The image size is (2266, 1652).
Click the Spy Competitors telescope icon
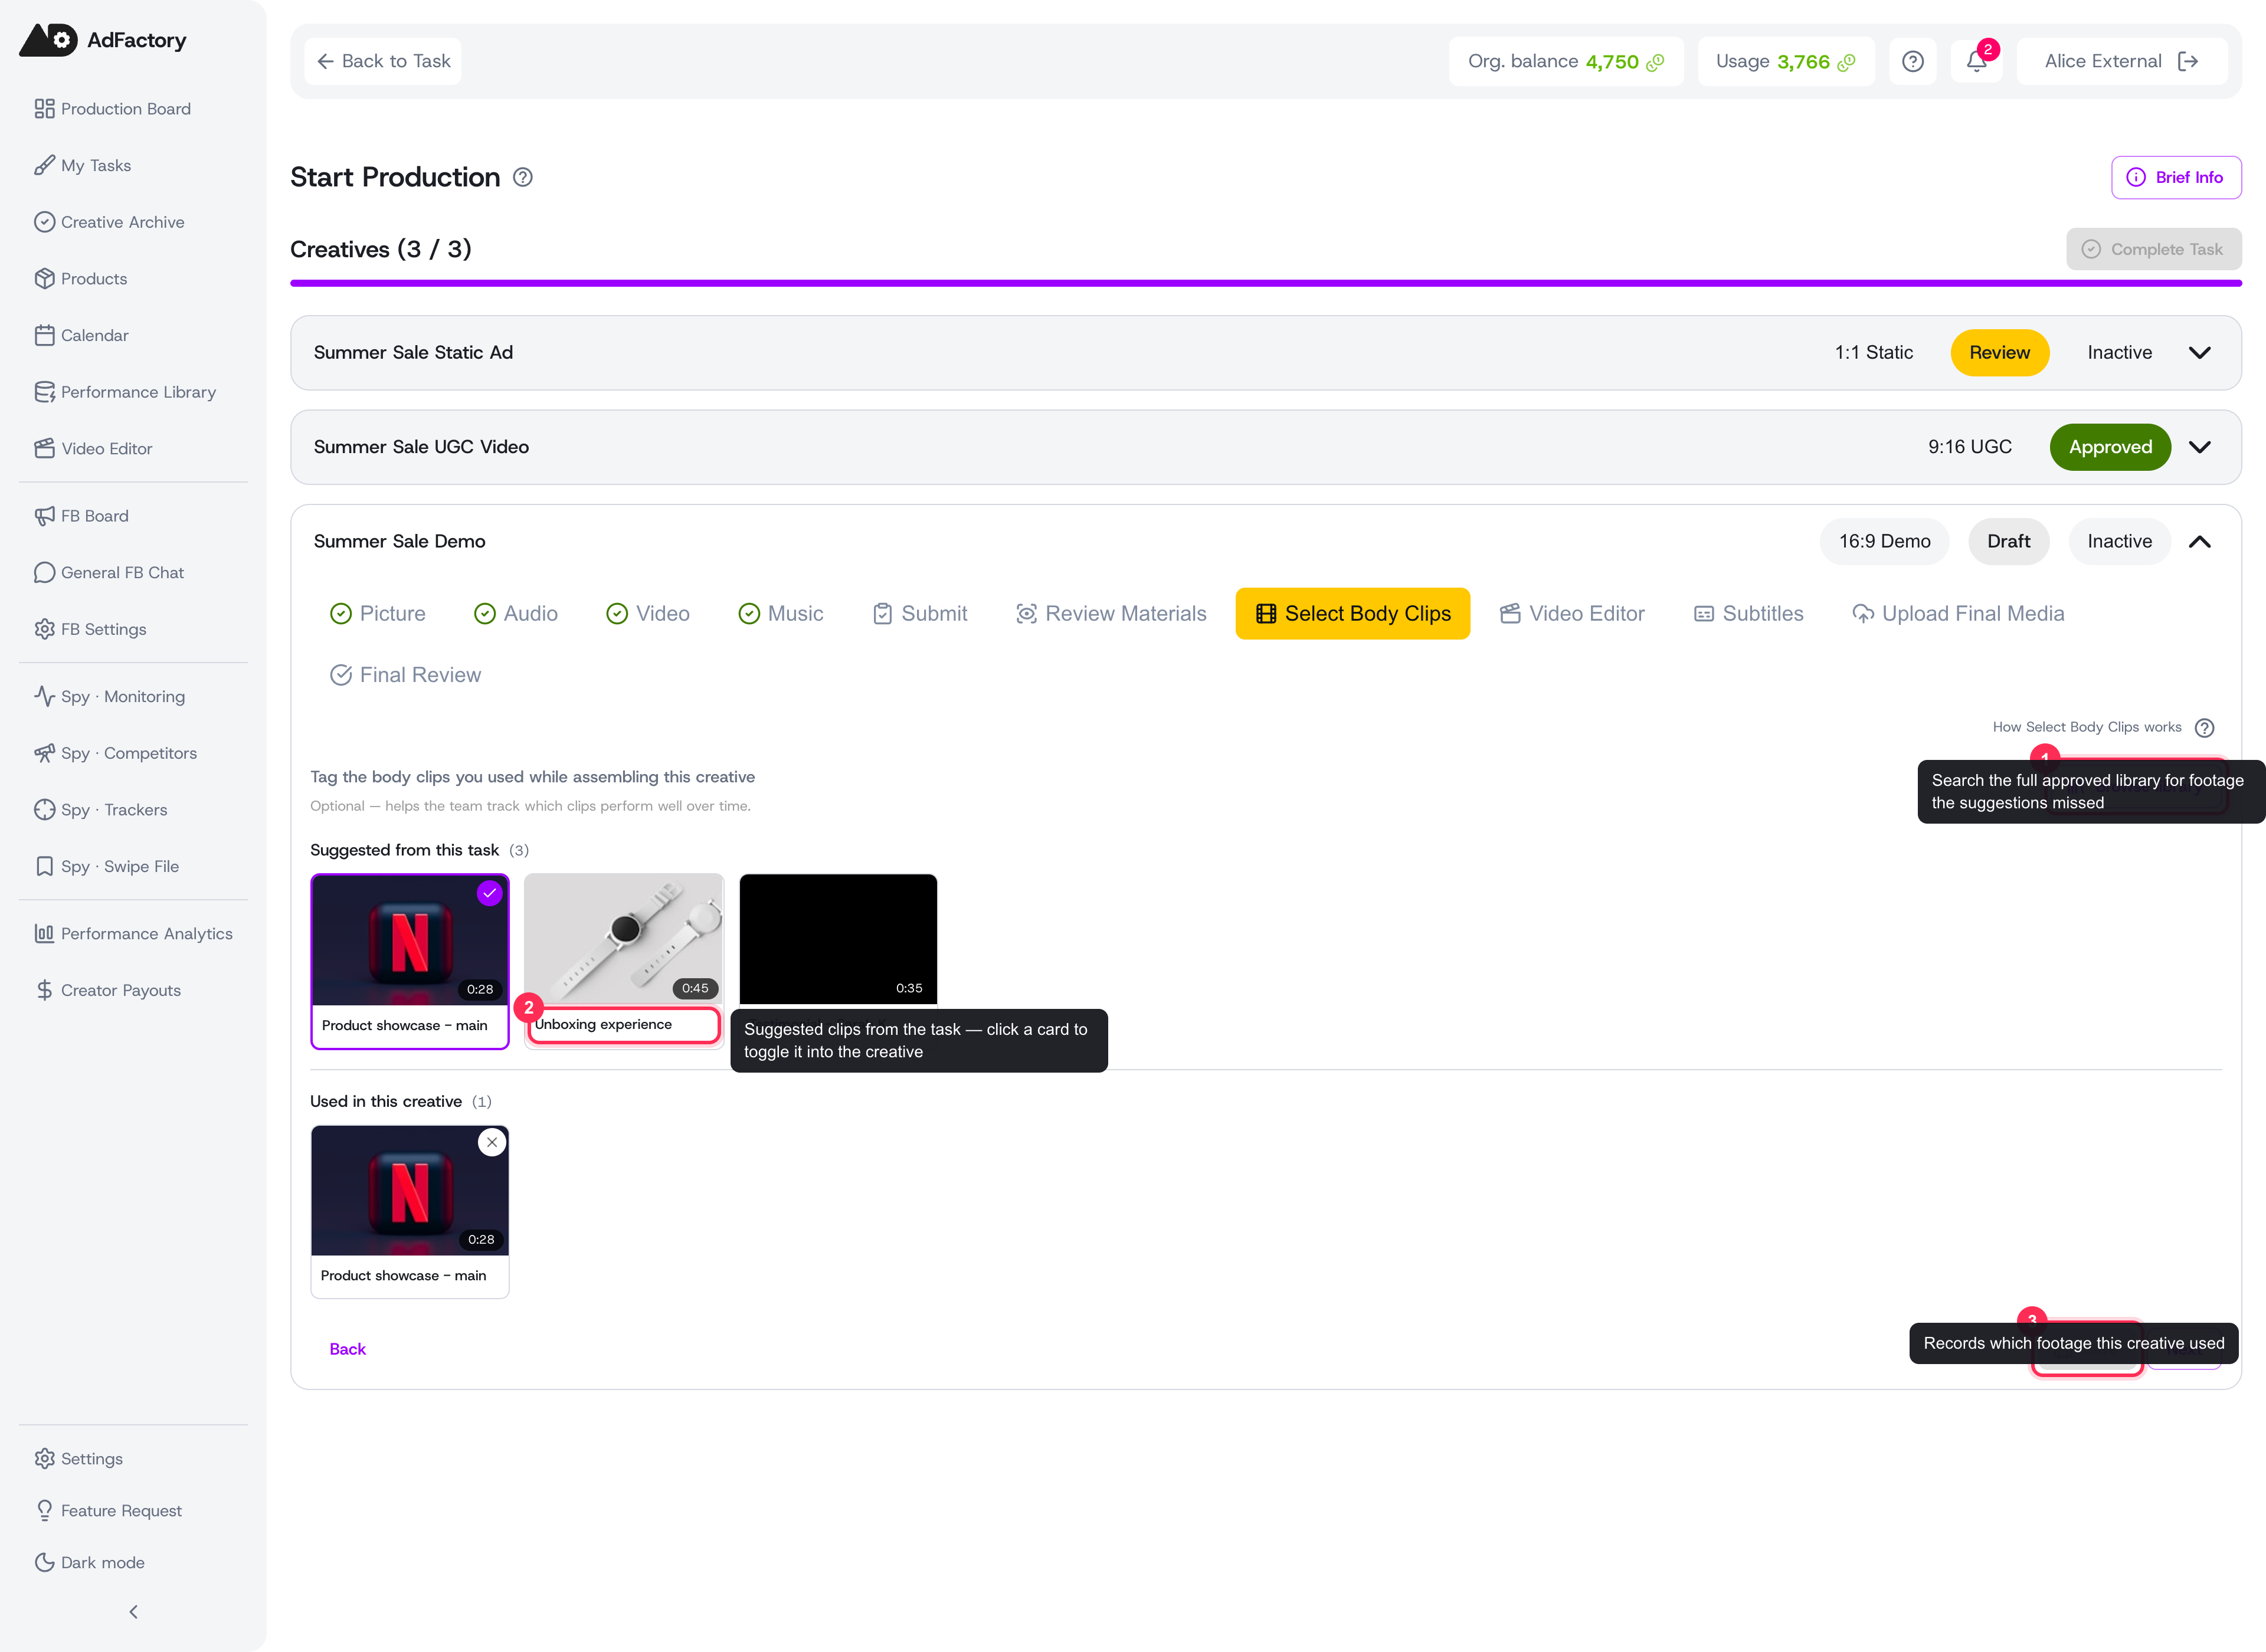(x=44, y=753)
